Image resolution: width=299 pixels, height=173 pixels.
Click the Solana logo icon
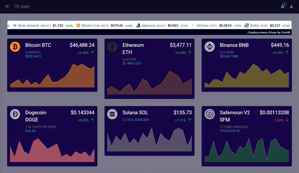click(112, 114)
